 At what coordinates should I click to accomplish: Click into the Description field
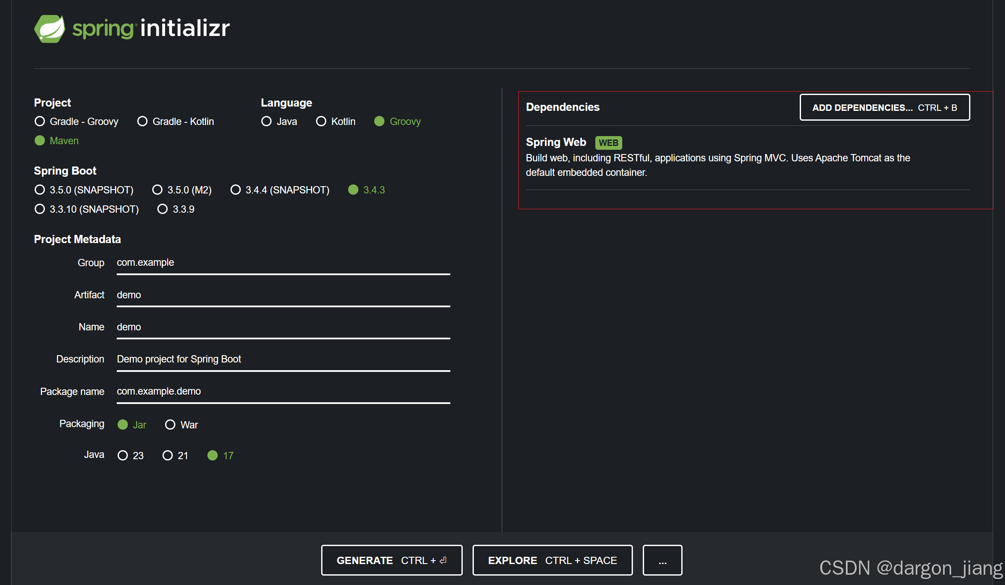(x=283, y=359)
